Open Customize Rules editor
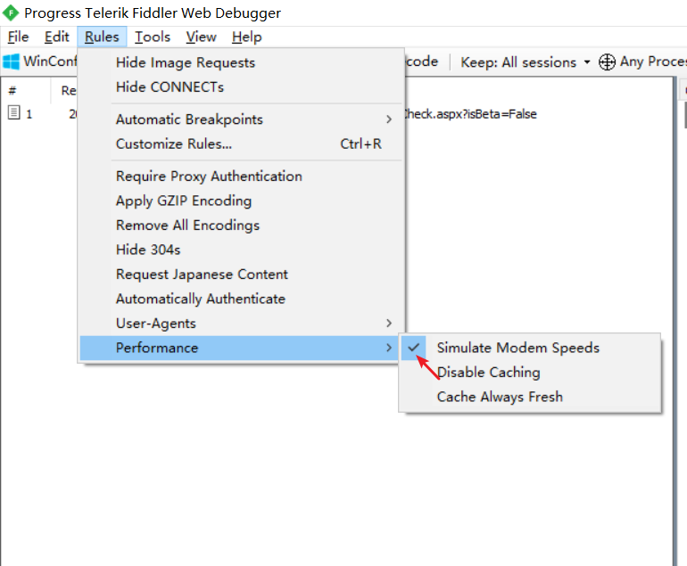This screenshot has width=687, height=566. pos(241,144)
